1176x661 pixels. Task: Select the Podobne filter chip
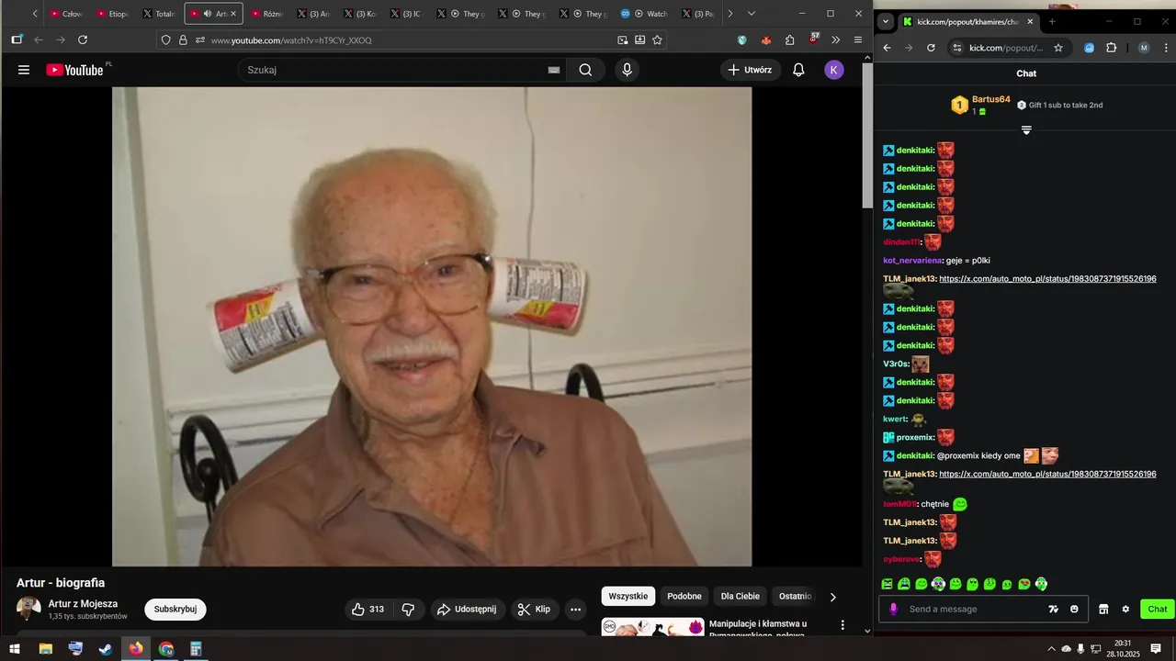(x=684, y=597)
